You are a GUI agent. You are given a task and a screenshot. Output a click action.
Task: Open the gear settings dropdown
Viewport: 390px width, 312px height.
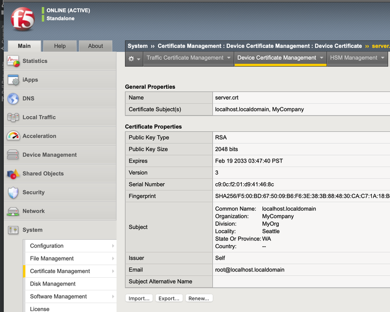[x=134, y=59]
